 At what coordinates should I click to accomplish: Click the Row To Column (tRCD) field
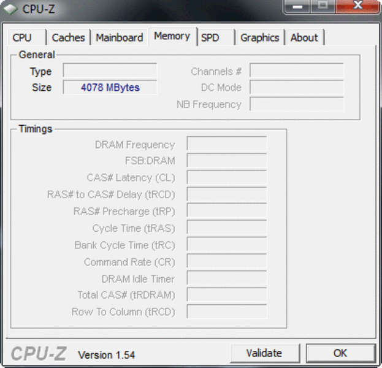click(227, 312)
